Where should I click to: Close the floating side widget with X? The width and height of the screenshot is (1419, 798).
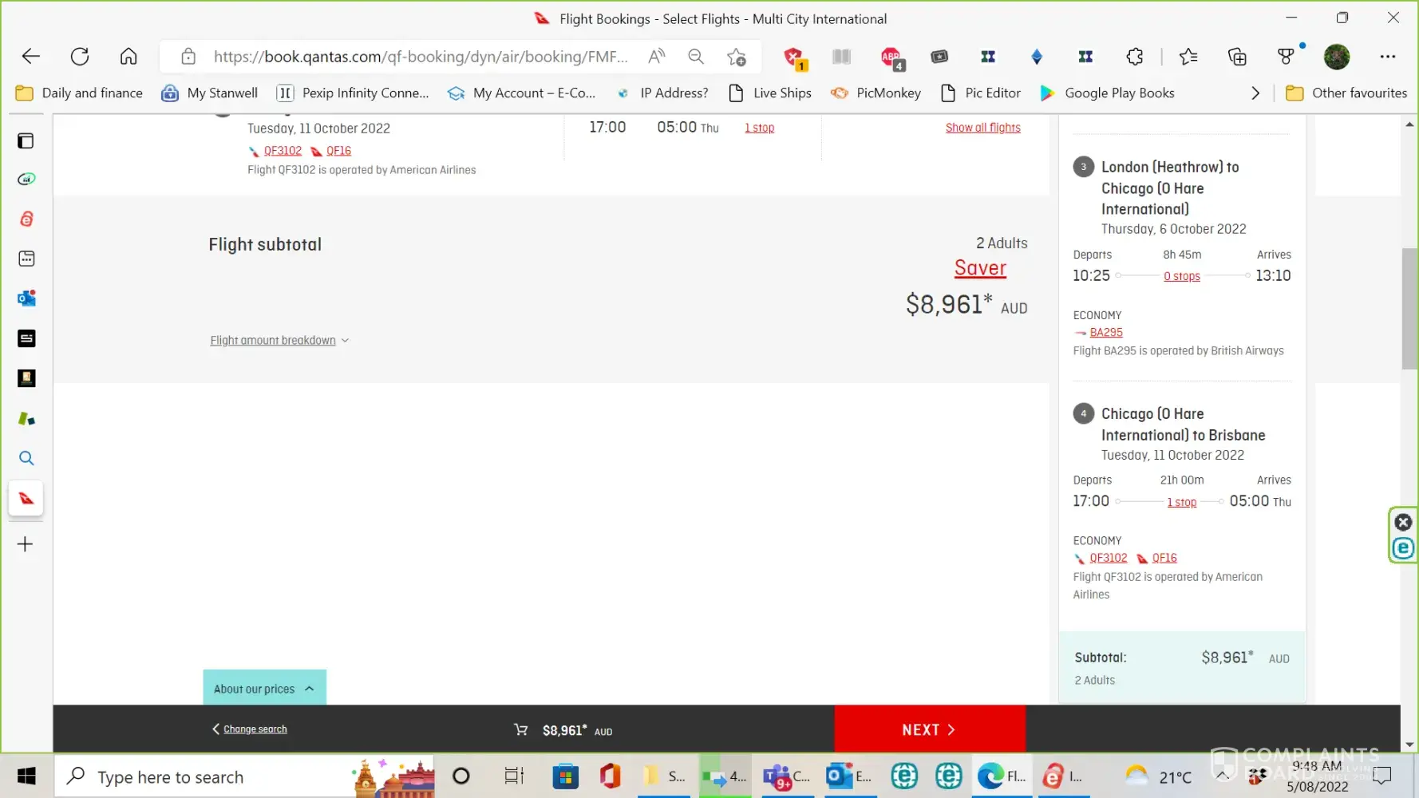tap(1403, 523)
